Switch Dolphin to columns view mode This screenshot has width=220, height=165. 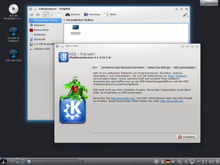click(60, 15)
